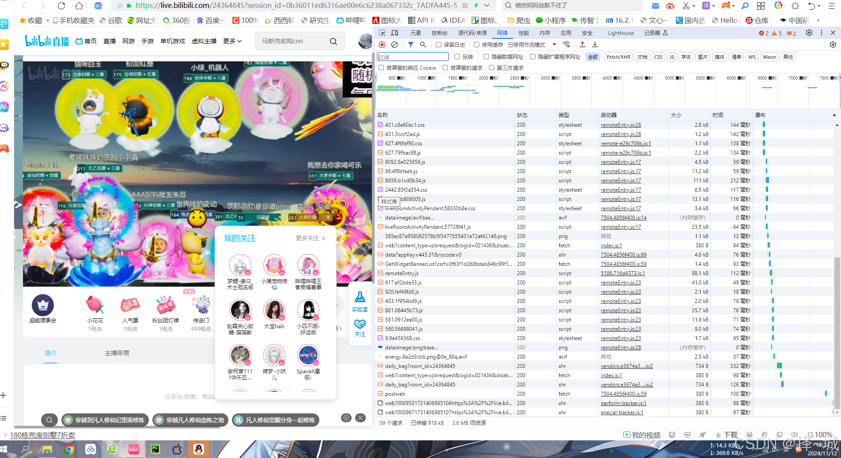
Task: Switch to the 主播荣誉 tab
Action: [117, 353]
